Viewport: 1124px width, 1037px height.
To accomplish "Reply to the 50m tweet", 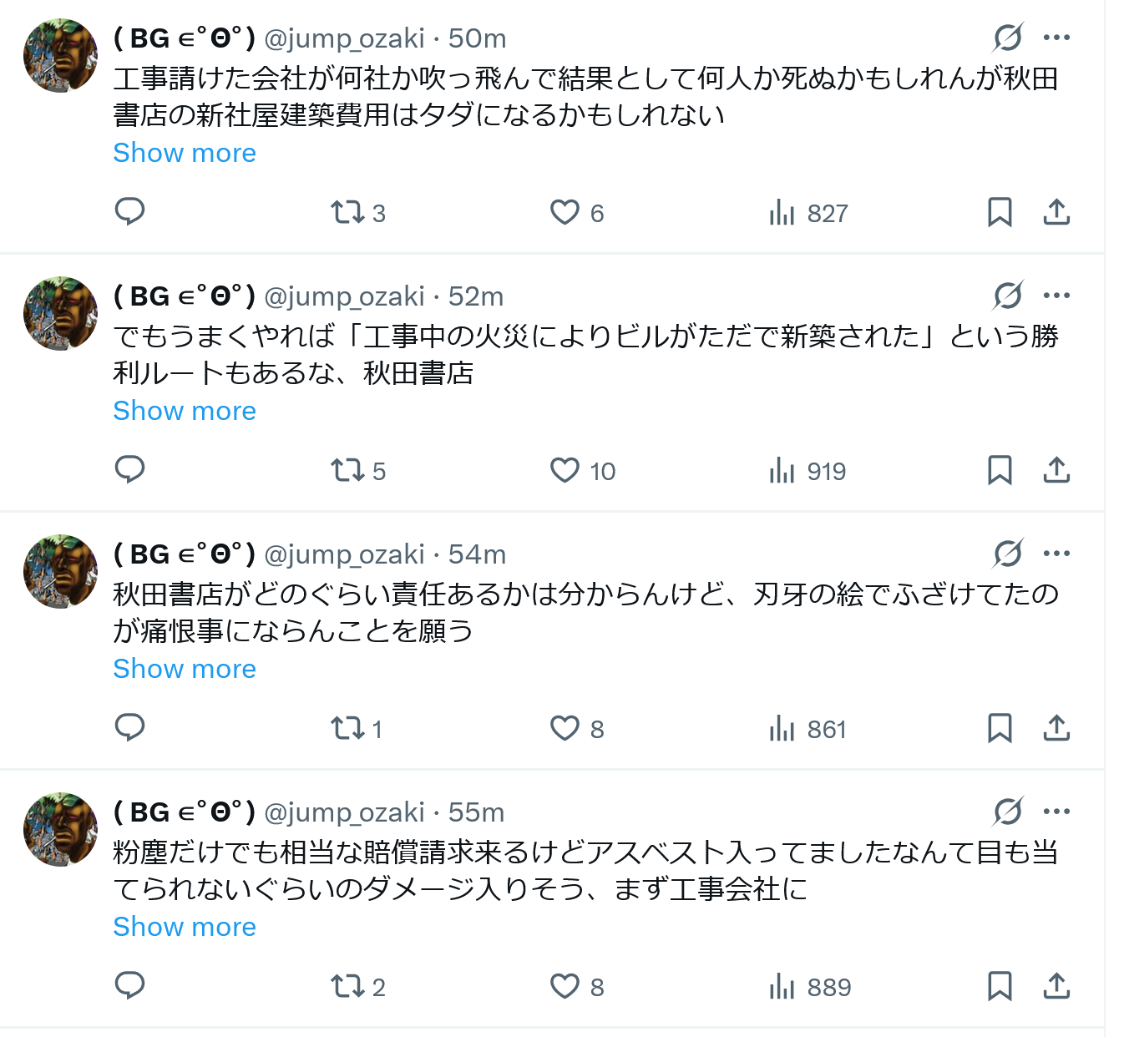I will pyautogui.click(x=129, y=212).
